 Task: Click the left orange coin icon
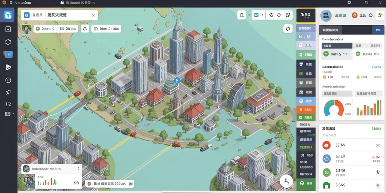tap(324, 77)
